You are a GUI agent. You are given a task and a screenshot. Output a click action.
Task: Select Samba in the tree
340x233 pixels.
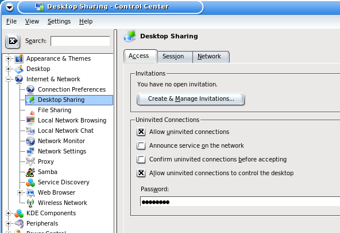[48, 172]
